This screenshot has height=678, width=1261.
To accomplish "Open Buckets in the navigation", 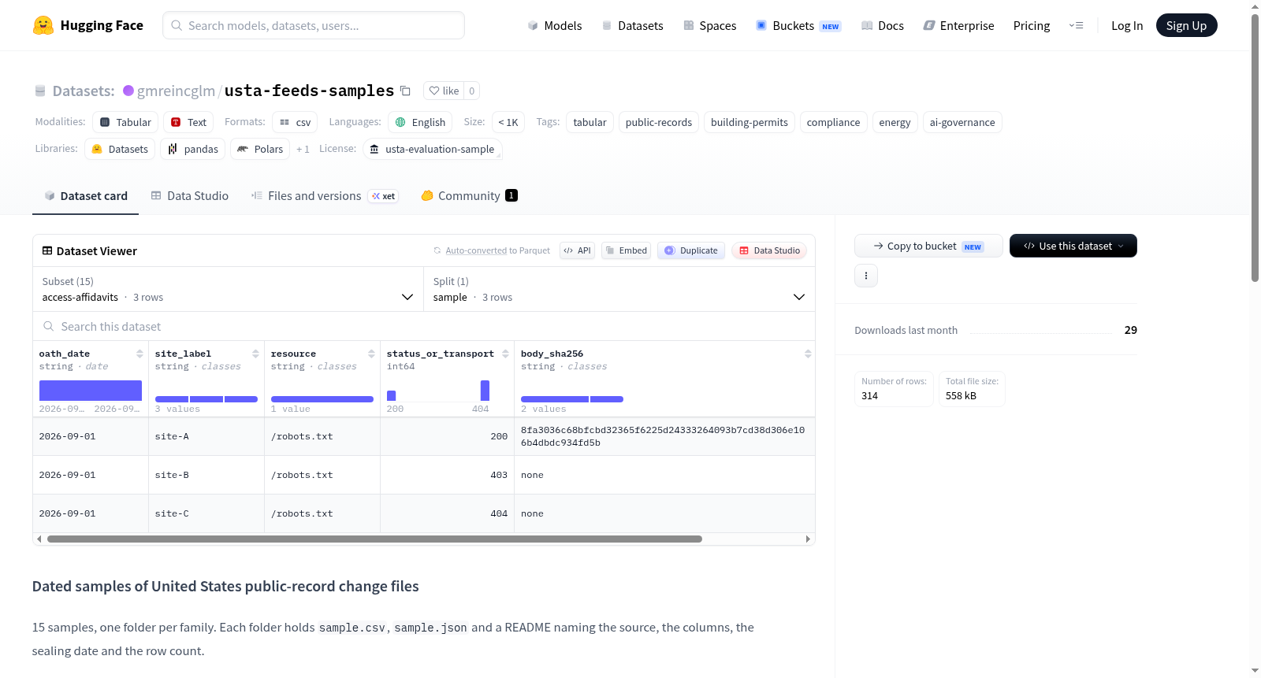I will 798,25.
